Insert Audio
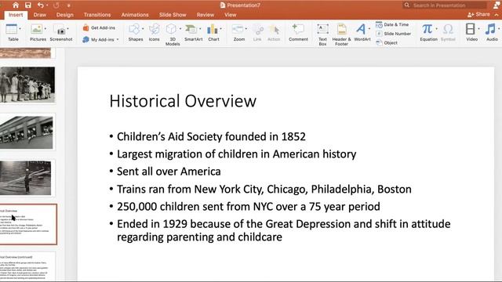Image resolution: width=502 pixels, height=282 pixels. click(492, 32)
